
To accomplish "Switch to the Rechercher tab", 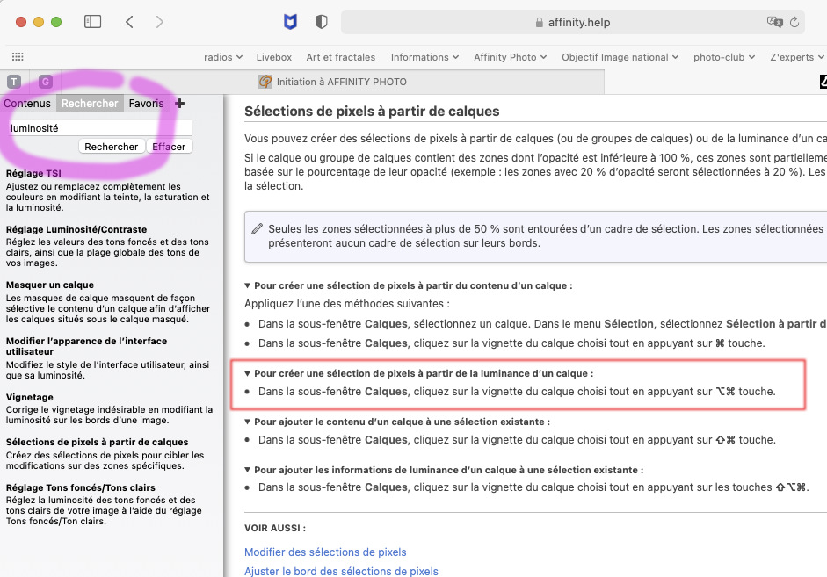I will pyautogui.click(x=90, y=104).
